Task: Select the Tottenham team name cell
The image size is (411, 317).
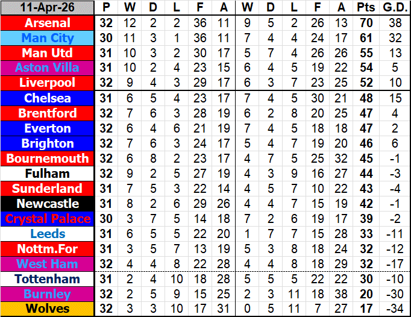Action: point(48,279)
